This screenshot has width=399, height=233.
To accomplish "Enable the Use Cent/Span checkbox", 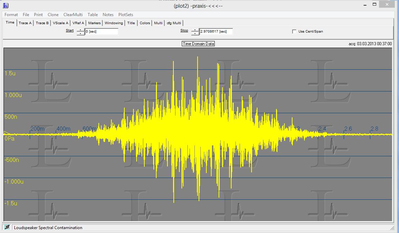I will click(294, 32).
